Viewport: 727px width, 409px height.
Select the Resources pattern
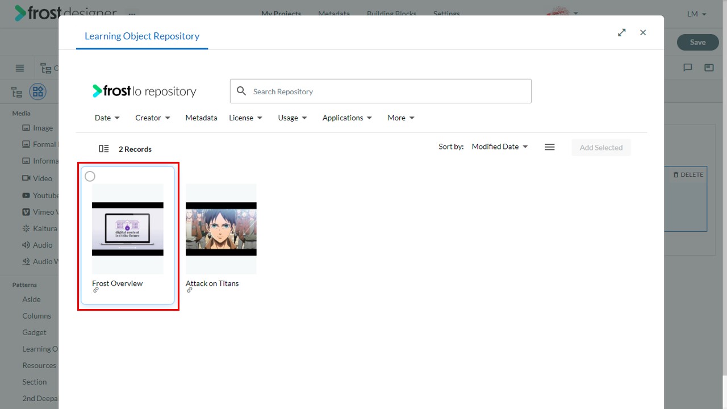39,365
